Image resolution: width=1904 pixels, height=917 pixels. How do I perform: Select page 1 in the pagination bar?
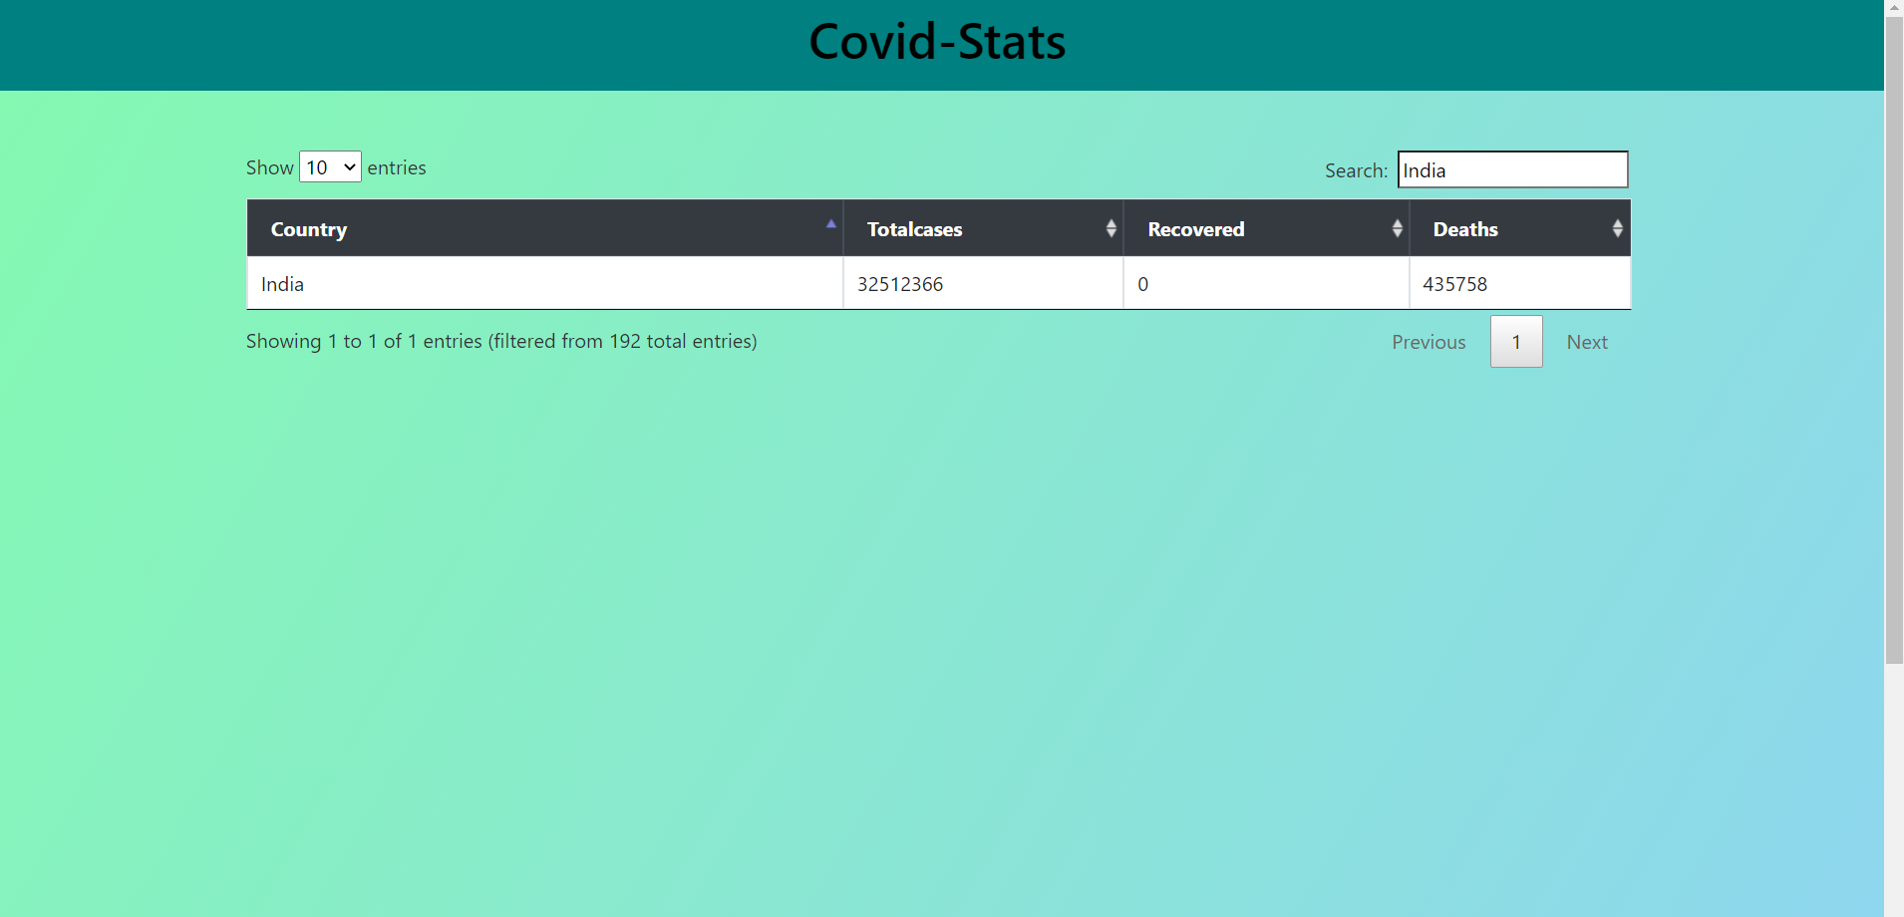click(x=1516, y=341)
